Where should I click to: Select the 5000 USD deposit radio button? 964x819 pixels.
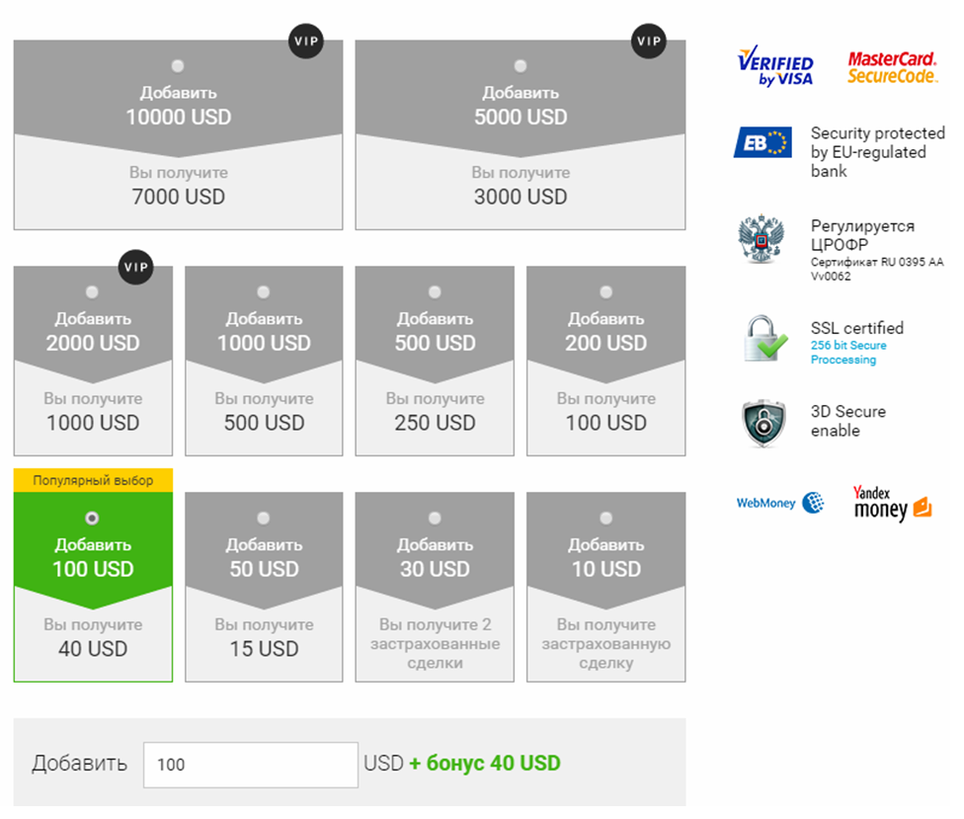pos(521,66)
